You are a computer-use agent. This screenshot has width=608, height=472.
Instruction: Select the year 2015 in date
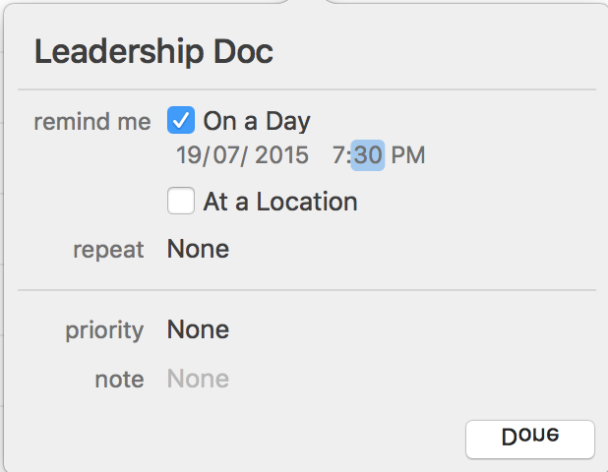click(x=282, y=155)
